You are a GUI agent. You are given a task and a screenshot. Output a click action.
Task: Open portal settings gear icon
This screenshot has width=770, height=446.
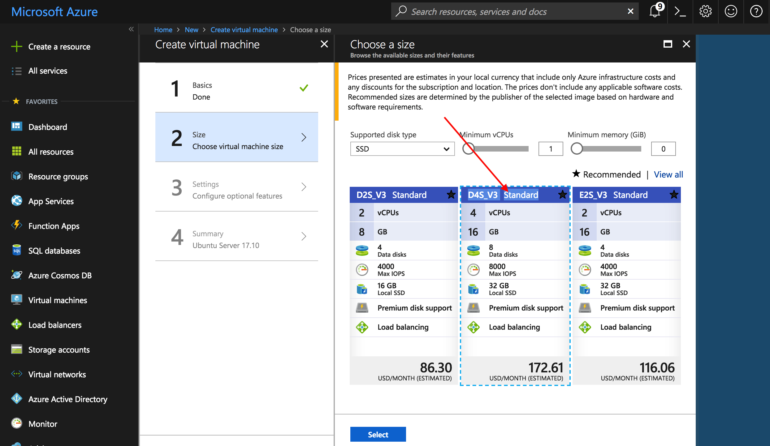(705, 11)
